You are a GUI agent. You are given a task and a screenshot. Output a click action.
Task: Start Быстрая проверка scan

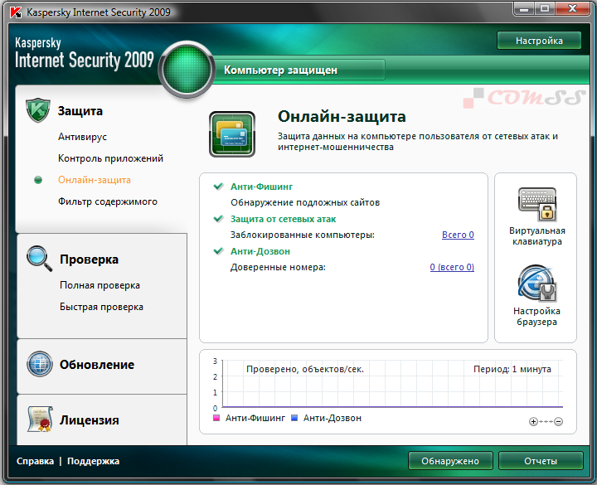(x=101, y=307)
